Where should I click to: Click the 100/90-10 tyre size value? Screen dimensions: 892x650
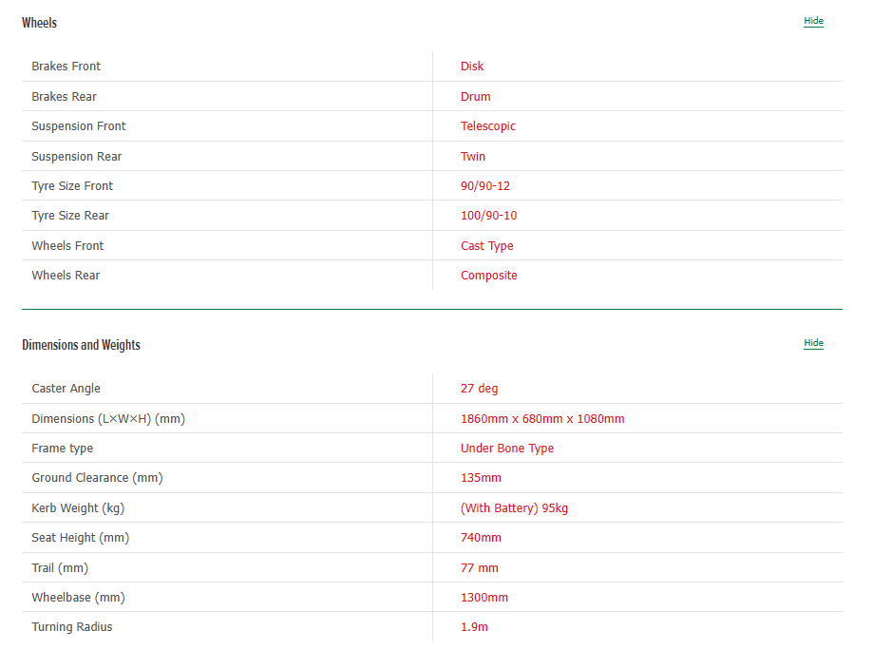pos(488,216)
